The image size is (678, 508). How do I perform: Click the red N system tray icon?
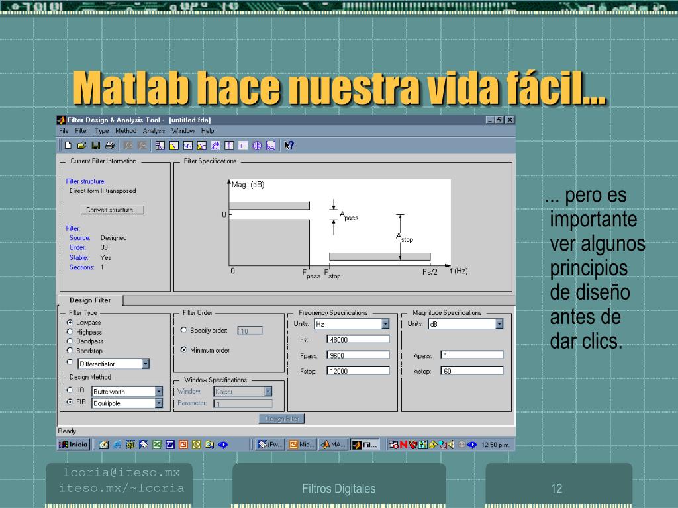click(403, 444)
